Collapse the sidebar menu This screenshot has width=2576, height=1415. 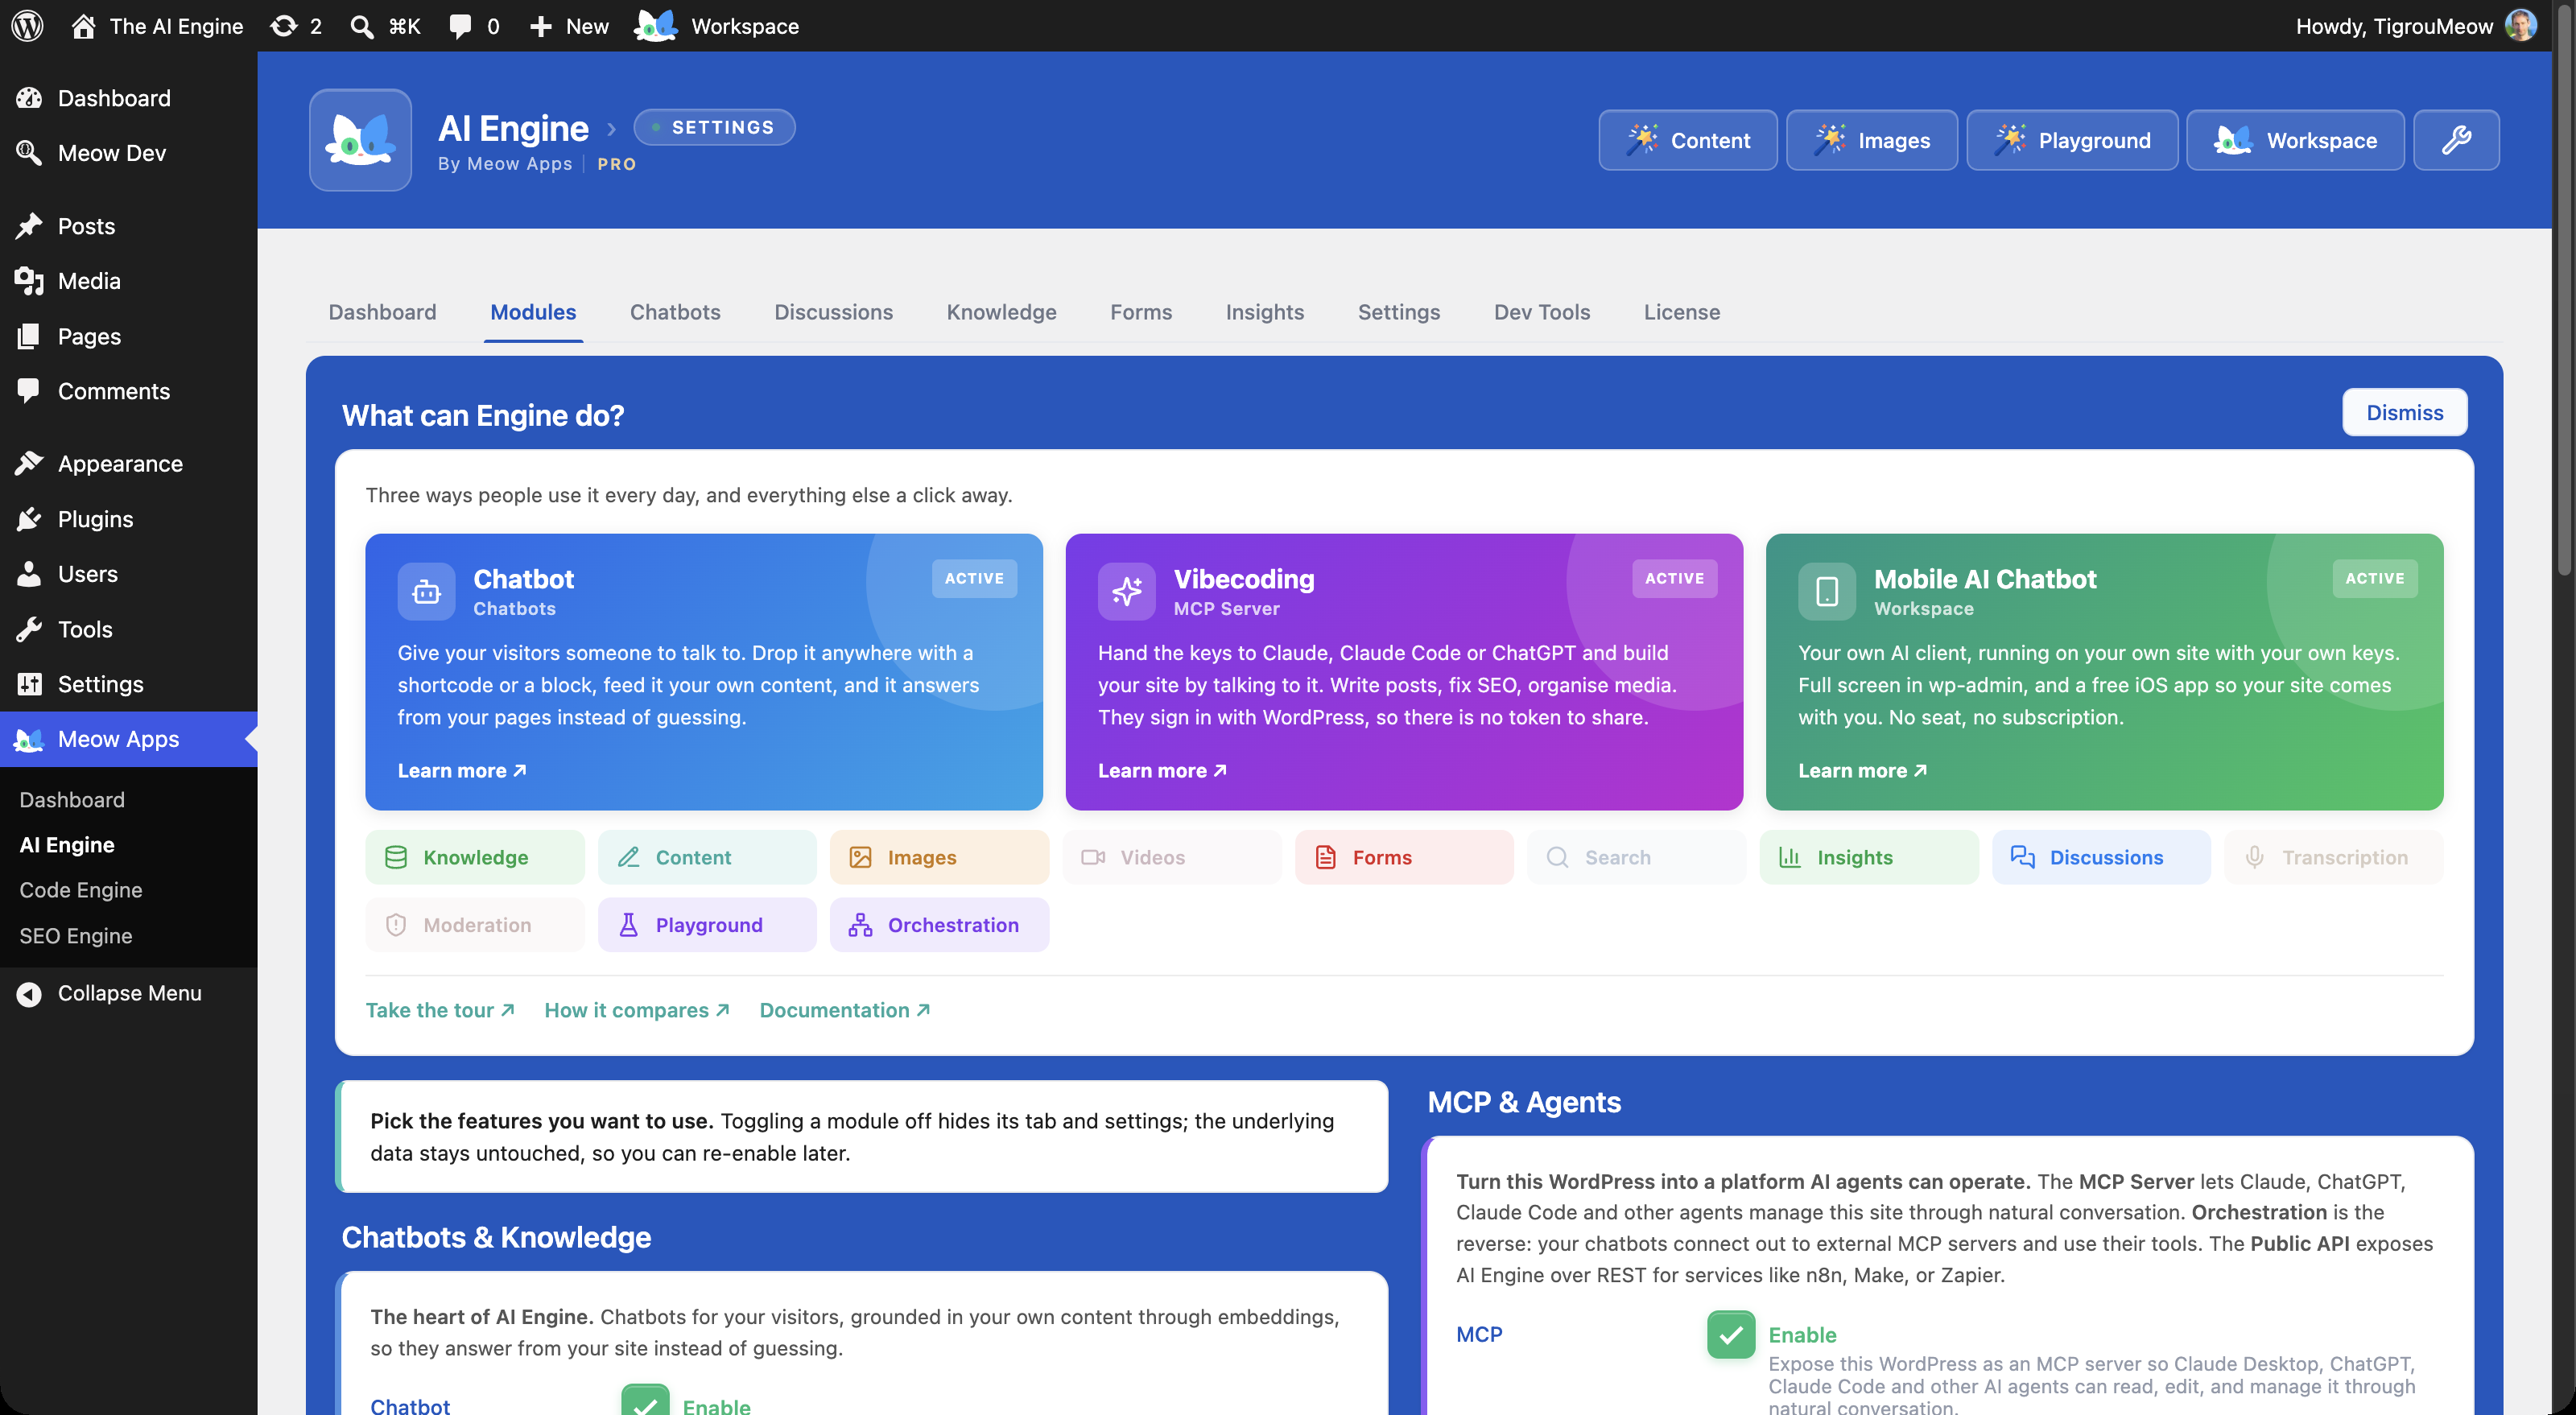(128, 993)
